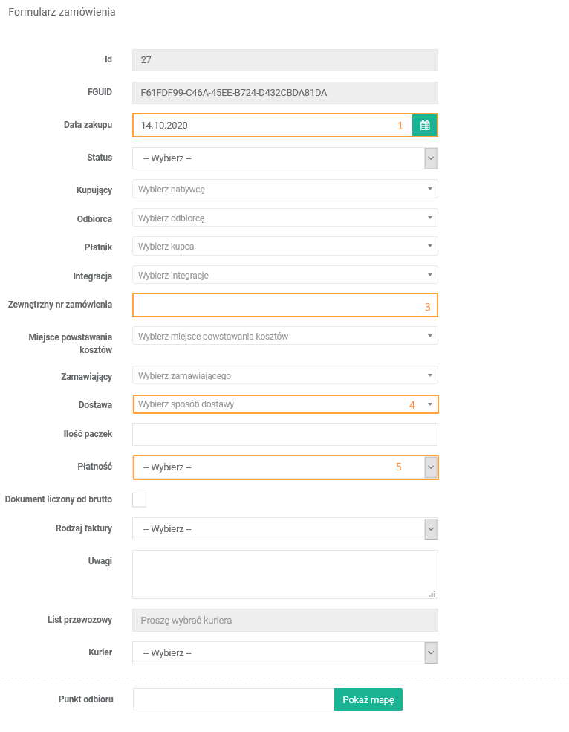Screen dimensions: 569x732
Task: Open the Integracja selection dropdown
Action: 284,275
